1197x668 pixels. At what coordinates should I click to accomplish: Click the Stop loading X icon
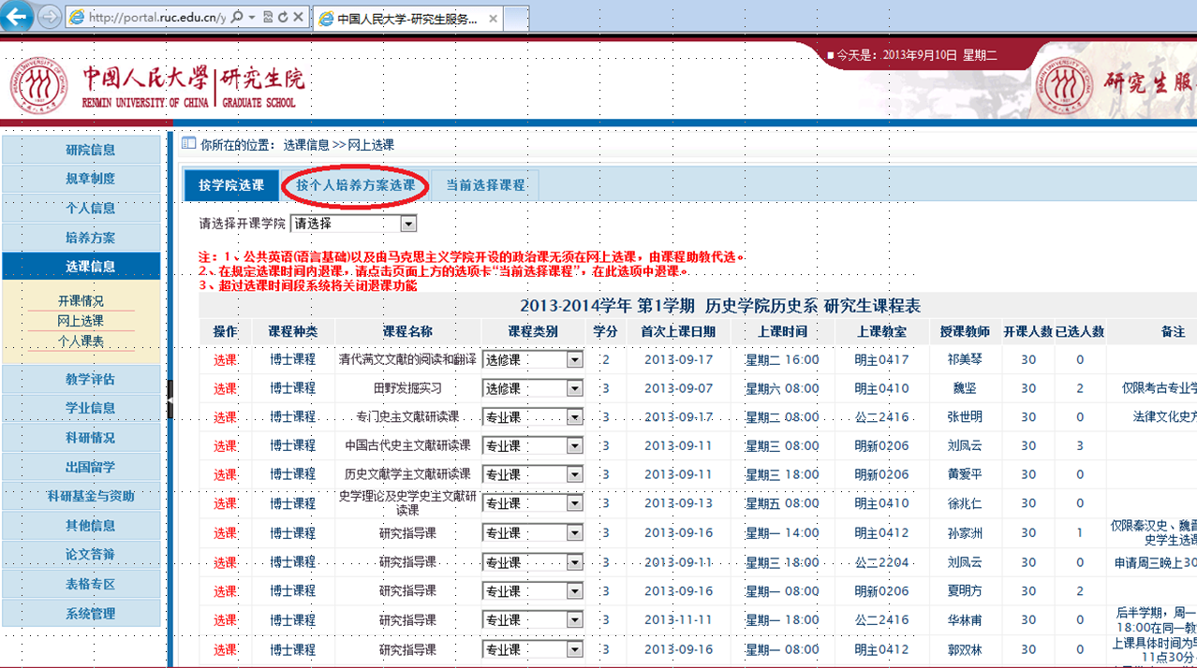click(x=298, y=18)
